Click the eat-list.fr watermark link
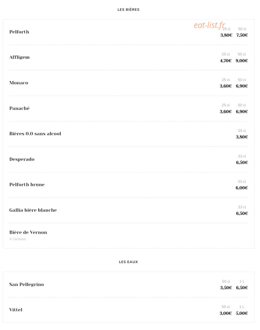This screenshot has width=260, height=330. [x=210, y=25]
